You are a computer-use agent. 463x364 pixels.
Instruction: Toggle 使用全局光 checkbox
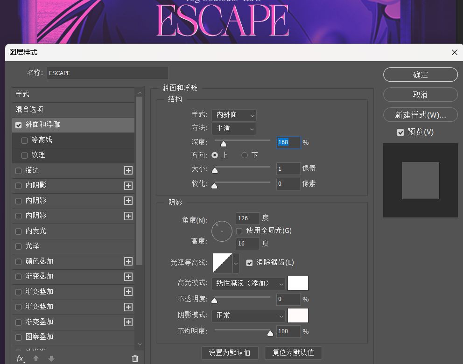239,231
